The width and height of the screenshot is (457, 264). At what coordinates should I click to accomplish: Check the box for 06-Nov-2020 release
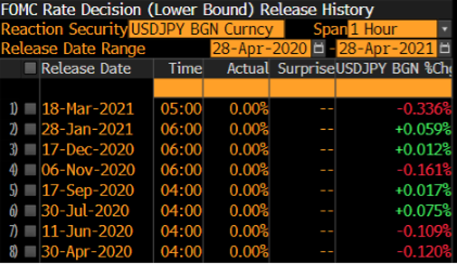click(x=30, y=170)
